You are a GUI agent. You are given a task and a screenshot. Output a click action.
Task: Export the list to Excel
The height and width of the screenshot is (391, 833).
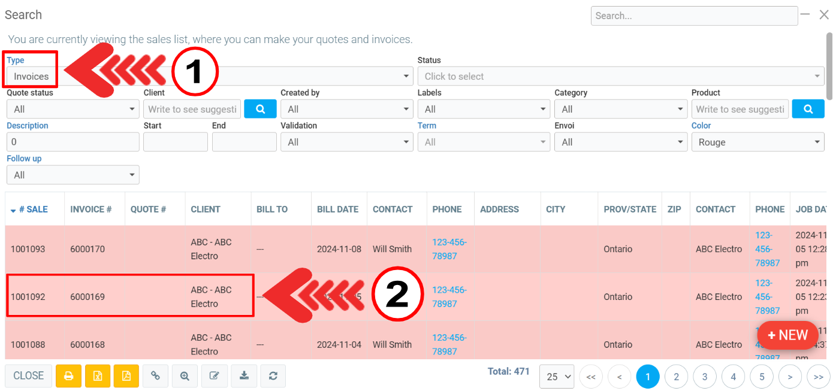(x=98, y=376)
